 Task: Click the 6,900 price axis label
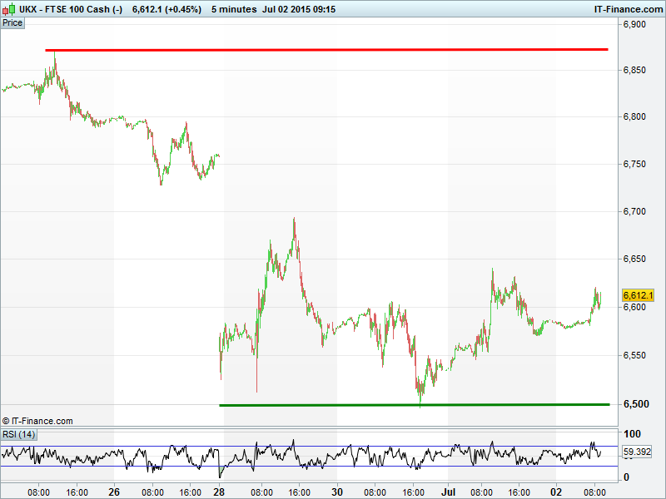[634, 25]
